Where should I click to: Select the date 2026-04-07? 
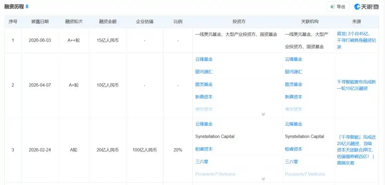tap(40, 85)
